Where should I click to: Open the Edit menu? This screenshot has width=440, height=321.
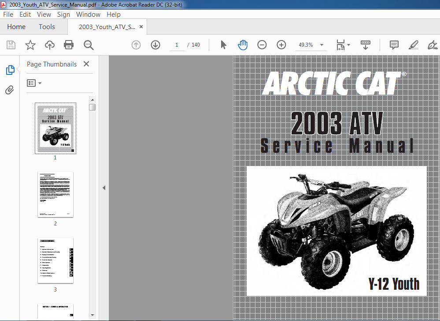pyautogui.click(x=25, y=14)
